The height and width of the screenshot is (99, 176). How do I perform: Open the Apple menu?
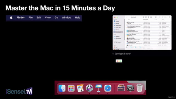11,18
